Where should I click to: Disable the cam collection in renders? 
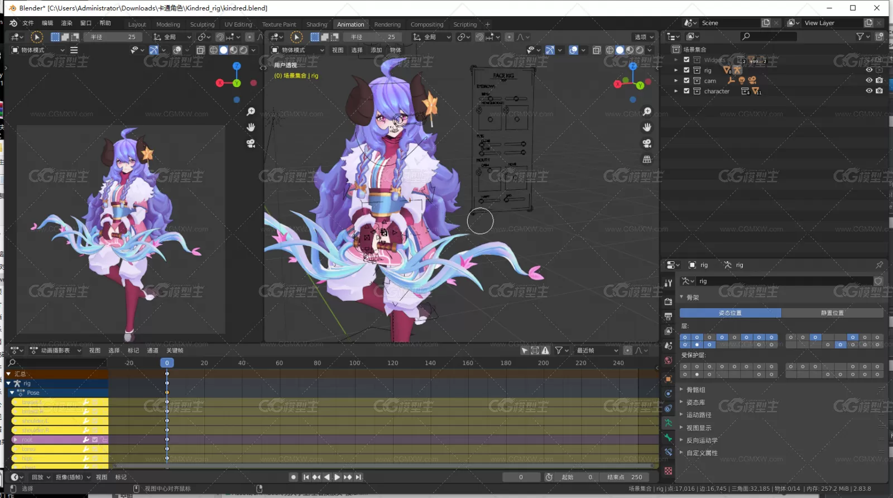[x=880, y=80]
